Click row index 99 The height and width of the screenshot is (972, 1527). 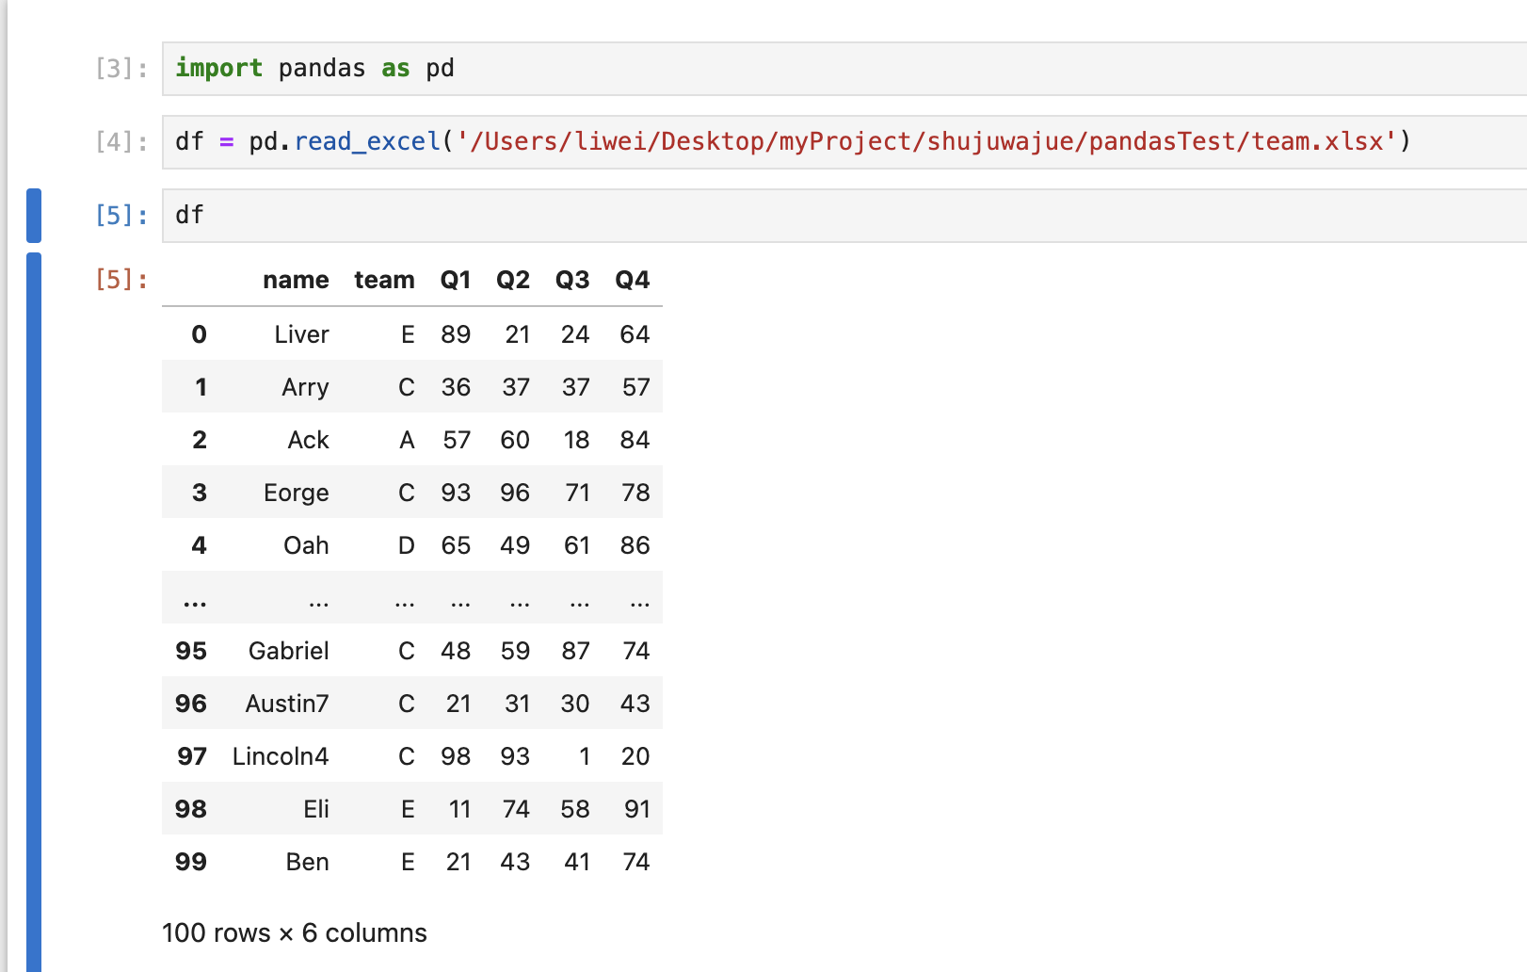click(191, 862)
